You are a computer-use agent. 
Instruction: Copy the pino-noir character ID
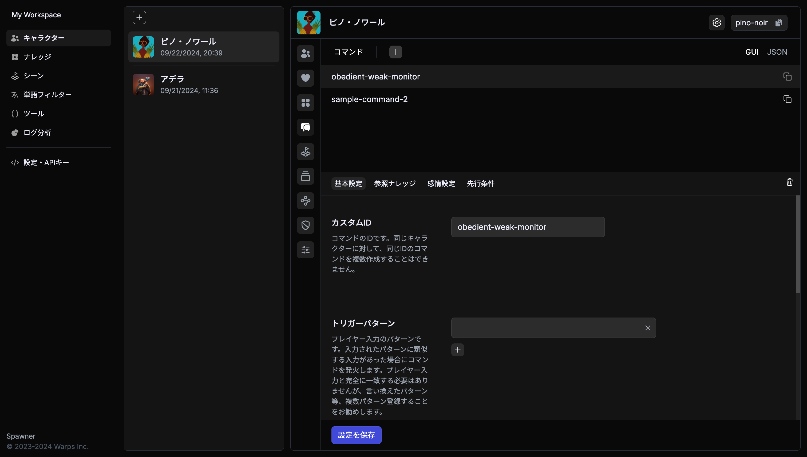click(779, 23)
